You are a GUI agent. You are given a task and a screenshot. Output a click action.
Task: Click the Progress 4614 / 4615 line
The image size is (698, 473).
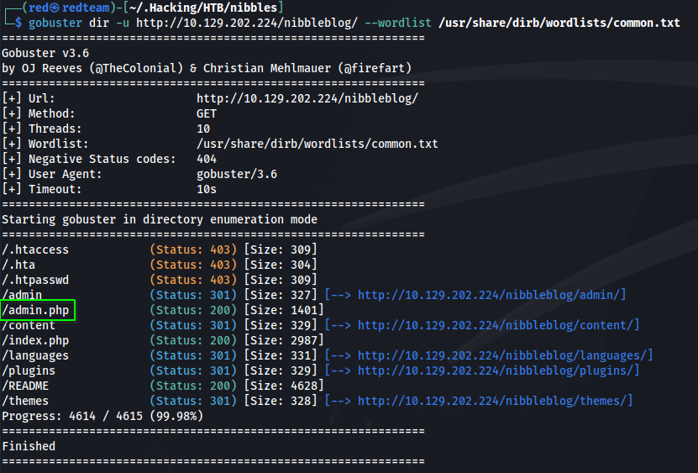102,416
